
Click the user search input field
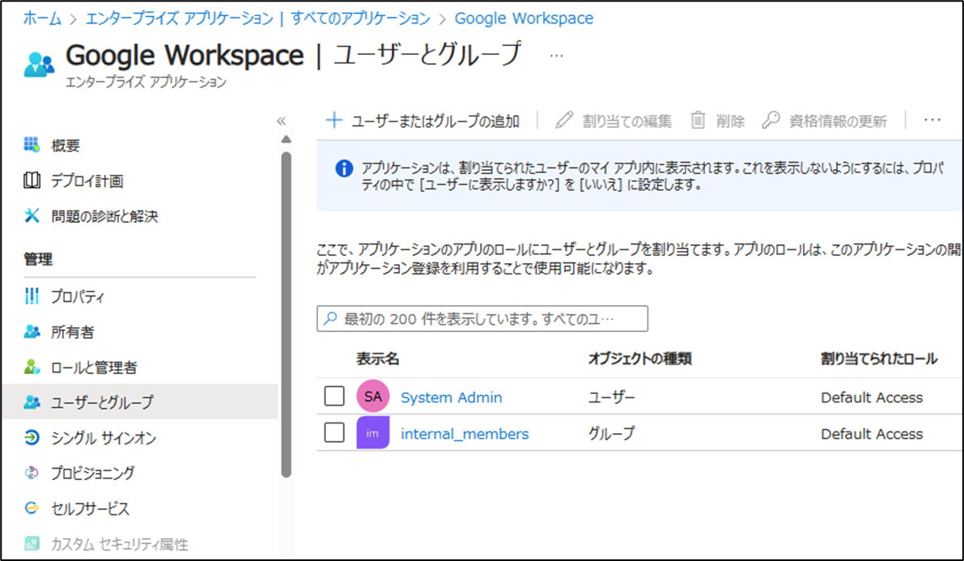[482, 319]
